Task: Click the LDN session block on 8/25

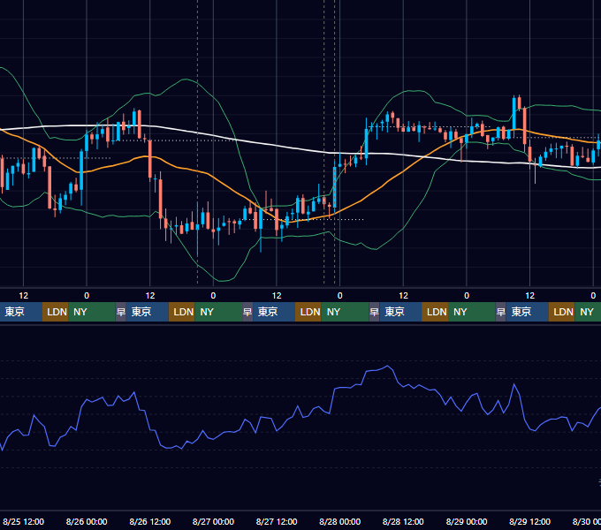Action: 55,312
